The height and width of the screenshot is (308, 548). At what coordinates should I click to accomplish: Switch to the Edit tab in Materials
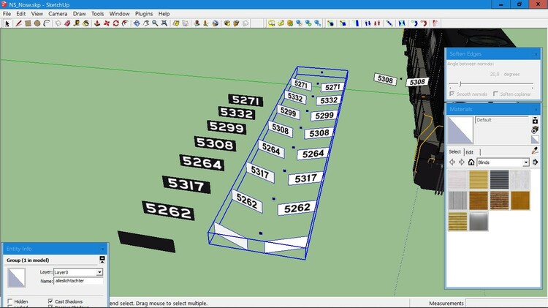[x=470, y=151]
